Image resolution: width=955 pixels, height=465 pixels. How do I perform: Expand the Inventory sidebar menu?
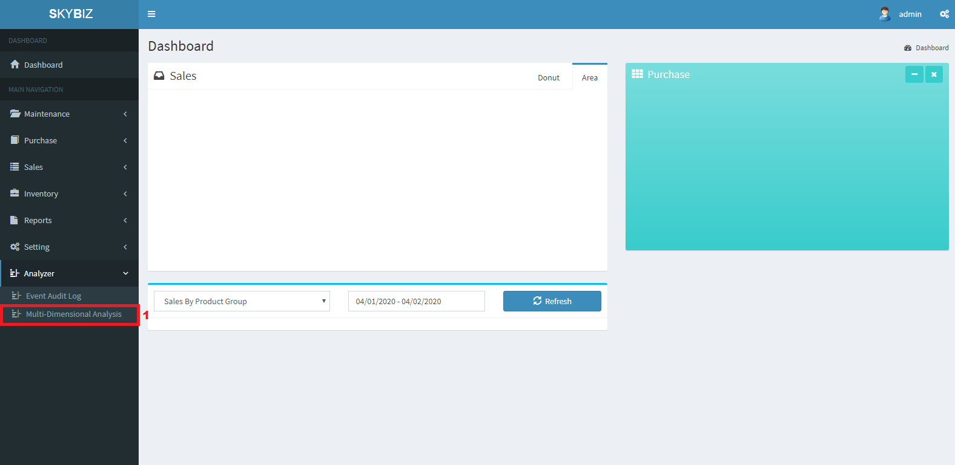tap(69, 193)
